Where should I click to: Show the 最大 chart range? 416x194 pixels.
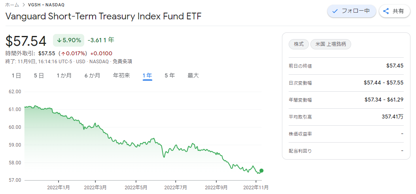click(x=193, y=75)
